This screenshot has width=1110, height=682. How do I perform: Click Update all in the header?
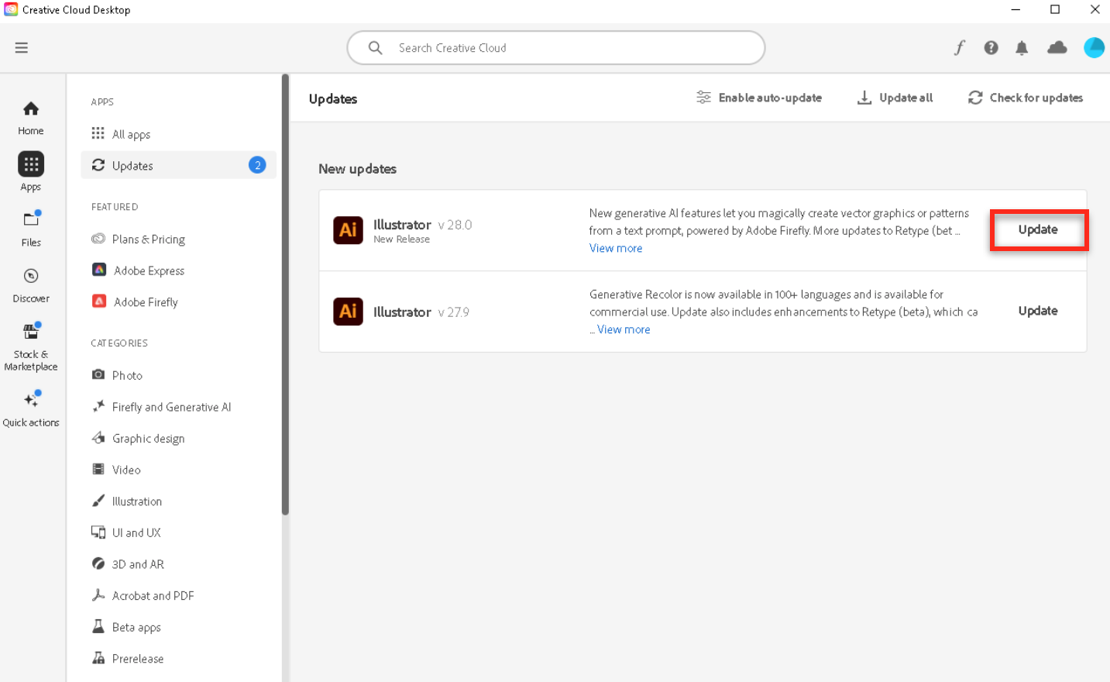click(895, 98)
